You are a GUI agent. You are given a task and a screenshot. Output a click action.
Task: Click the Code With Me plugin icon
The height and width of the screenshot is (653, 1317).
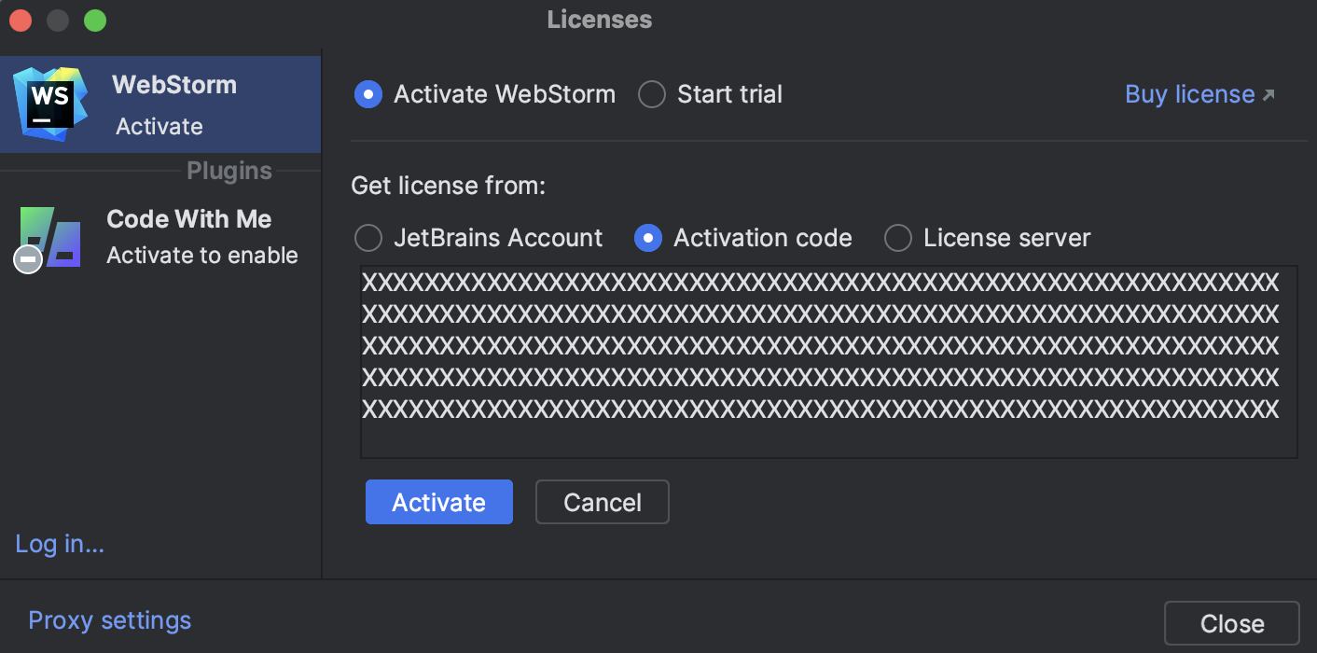click(x=51, y=235)
